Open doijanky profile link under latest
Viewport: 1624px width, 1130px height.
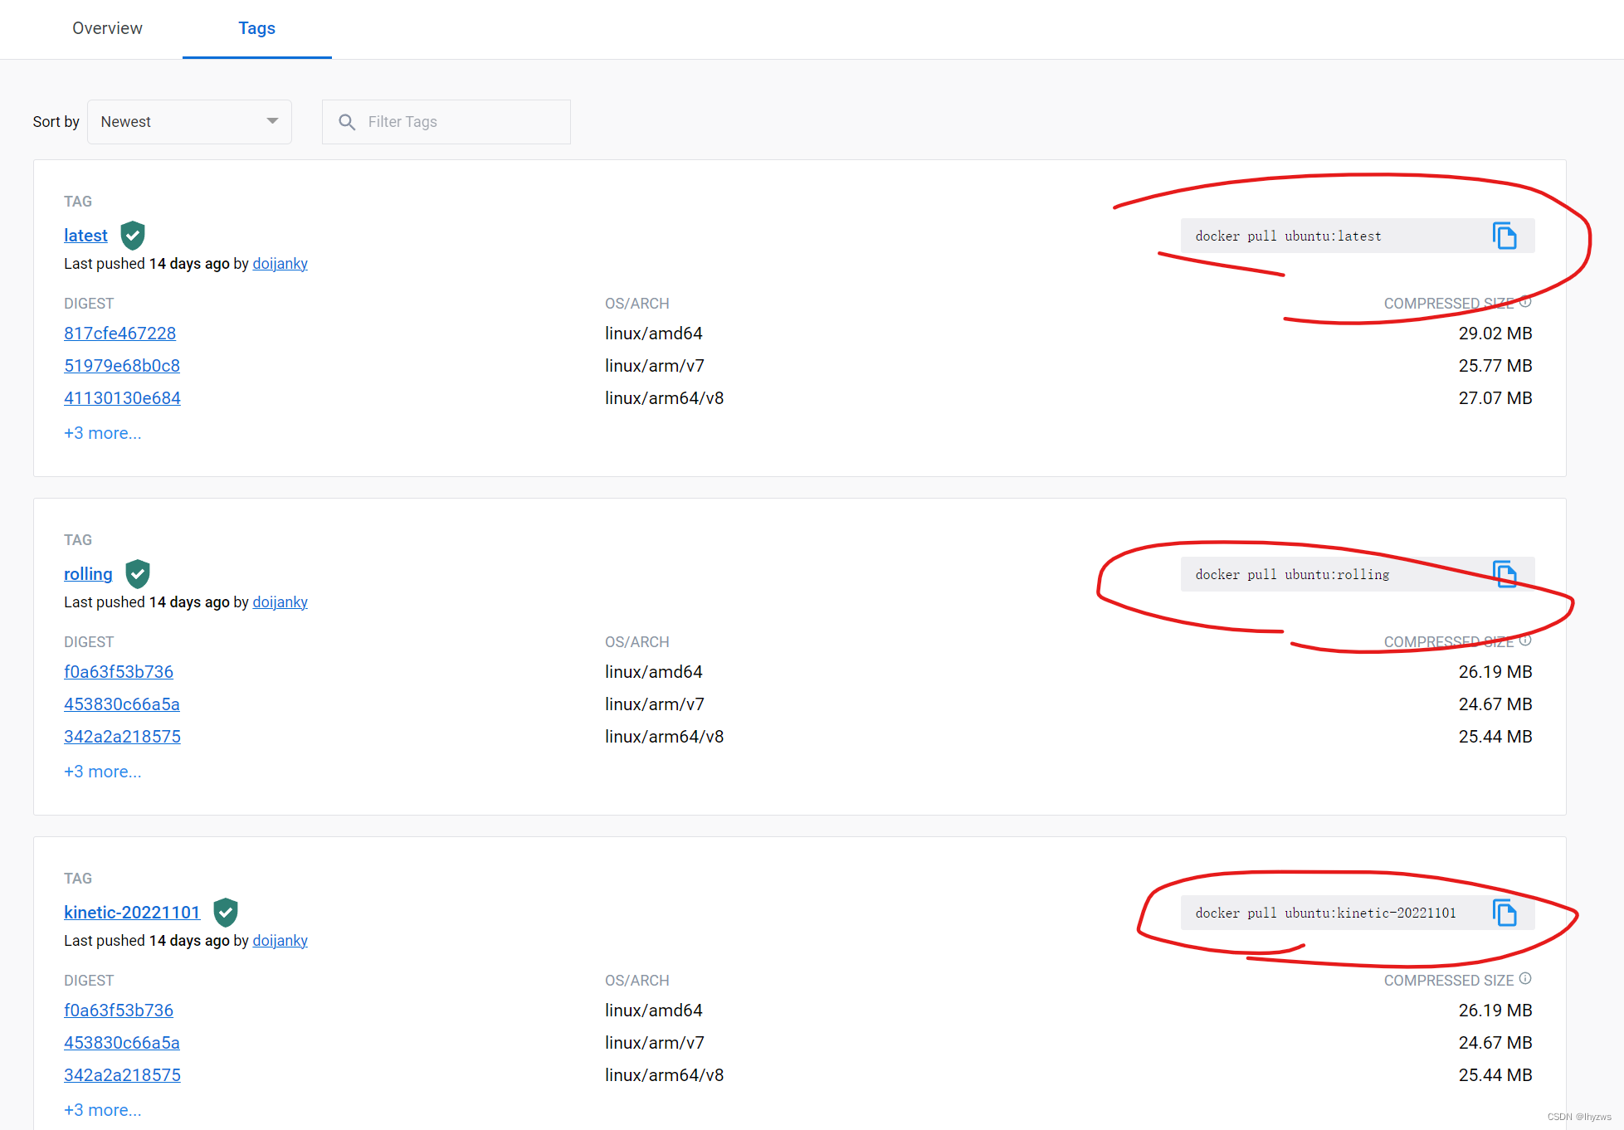coord(280,264)
